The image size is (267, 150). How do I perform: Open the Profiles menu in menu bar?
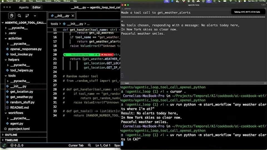(57, 1)
